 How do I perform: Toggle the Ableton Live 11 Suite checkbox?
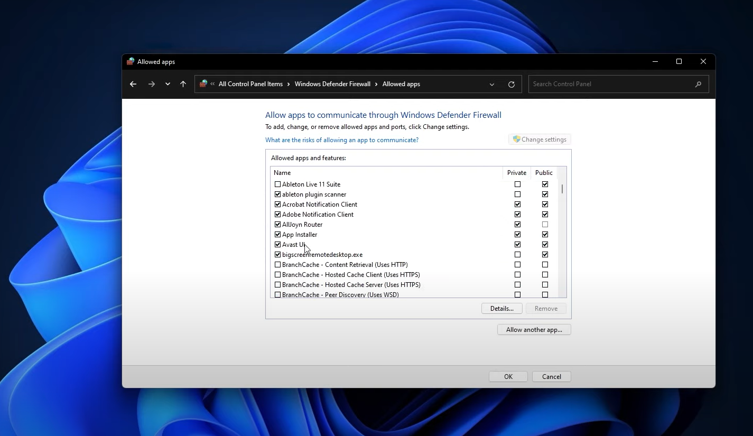(278, 184)
